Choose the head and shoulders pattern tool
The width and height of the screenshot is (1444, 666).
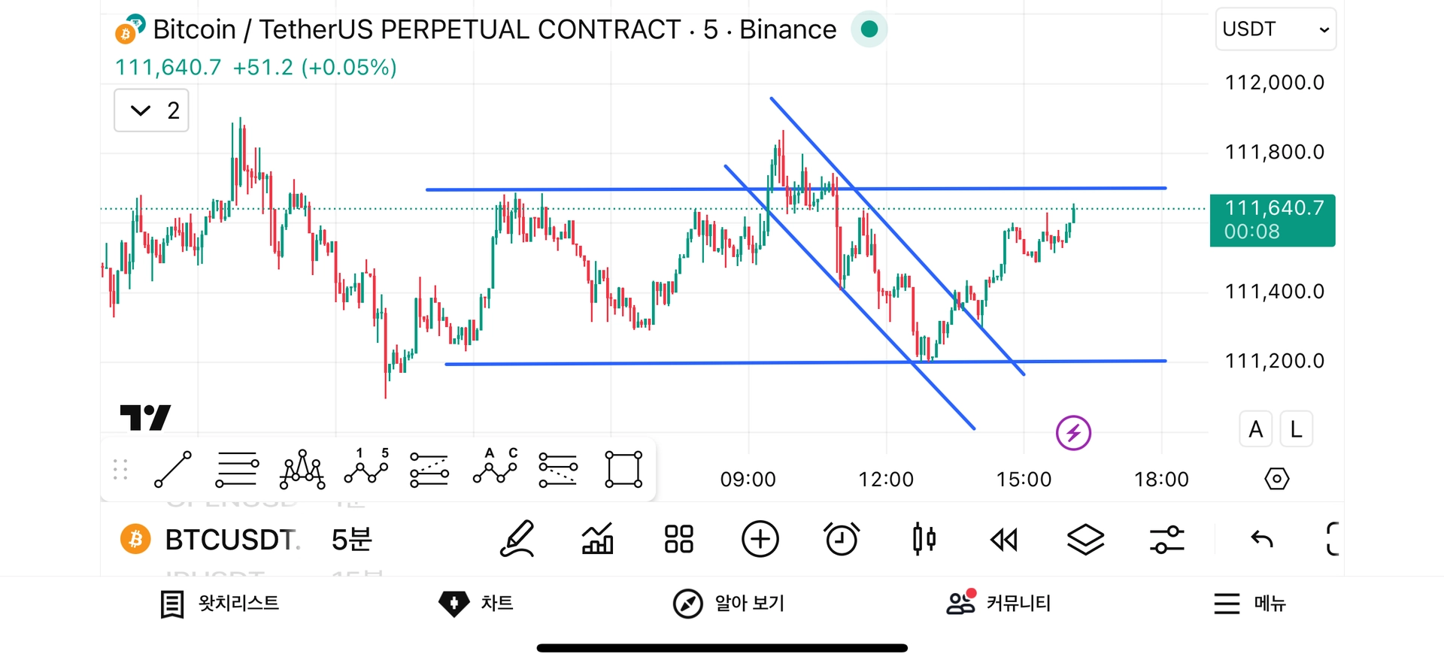tap(302, 470)
